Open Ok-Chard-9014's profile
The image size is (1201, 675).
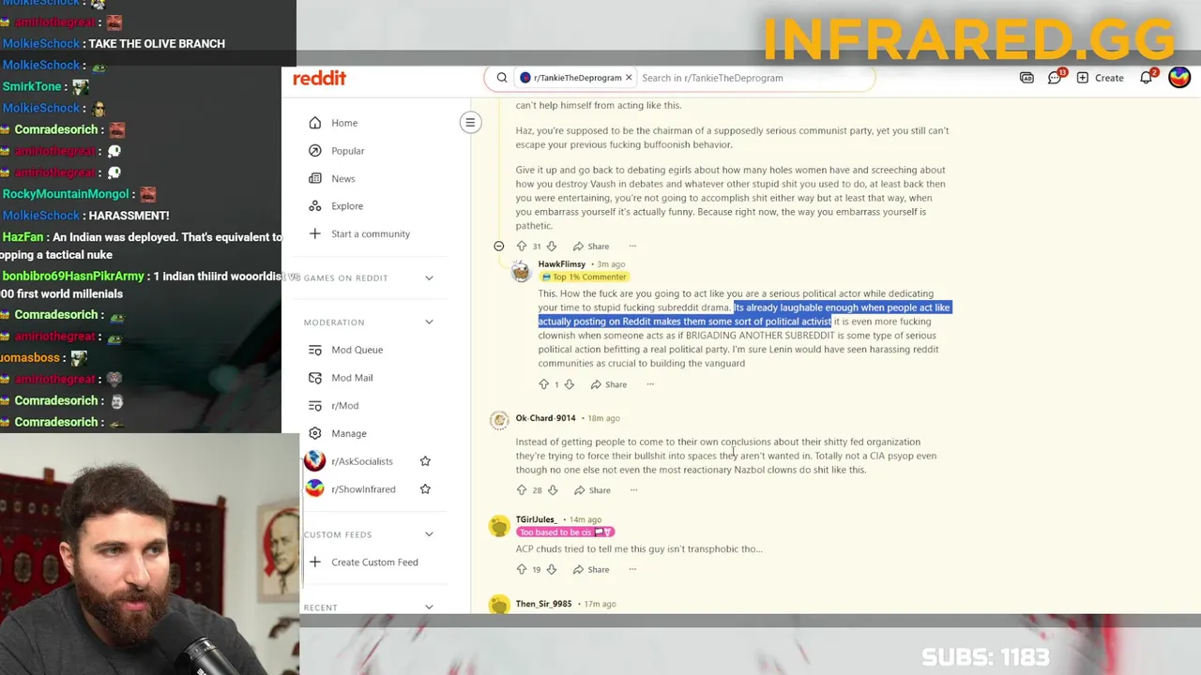(x=545, y=418)
